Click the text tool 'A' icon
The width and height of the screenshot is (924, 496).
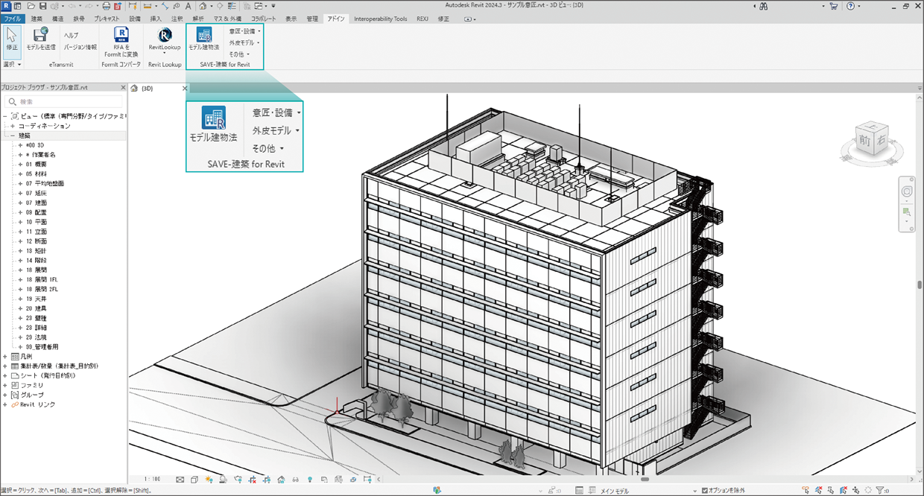coord(189,6)
